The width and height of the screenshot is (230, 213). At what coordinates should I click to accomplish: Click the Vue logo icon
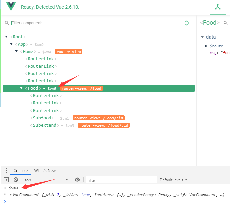point(11,6)
